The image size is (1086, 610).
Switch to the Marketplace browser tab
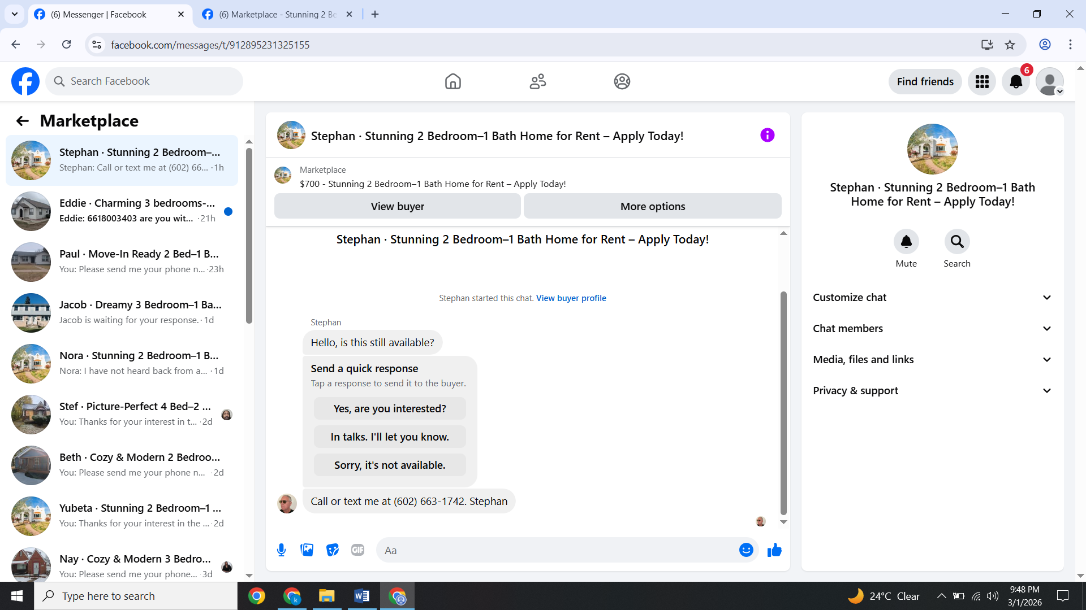tap(277, 15)
